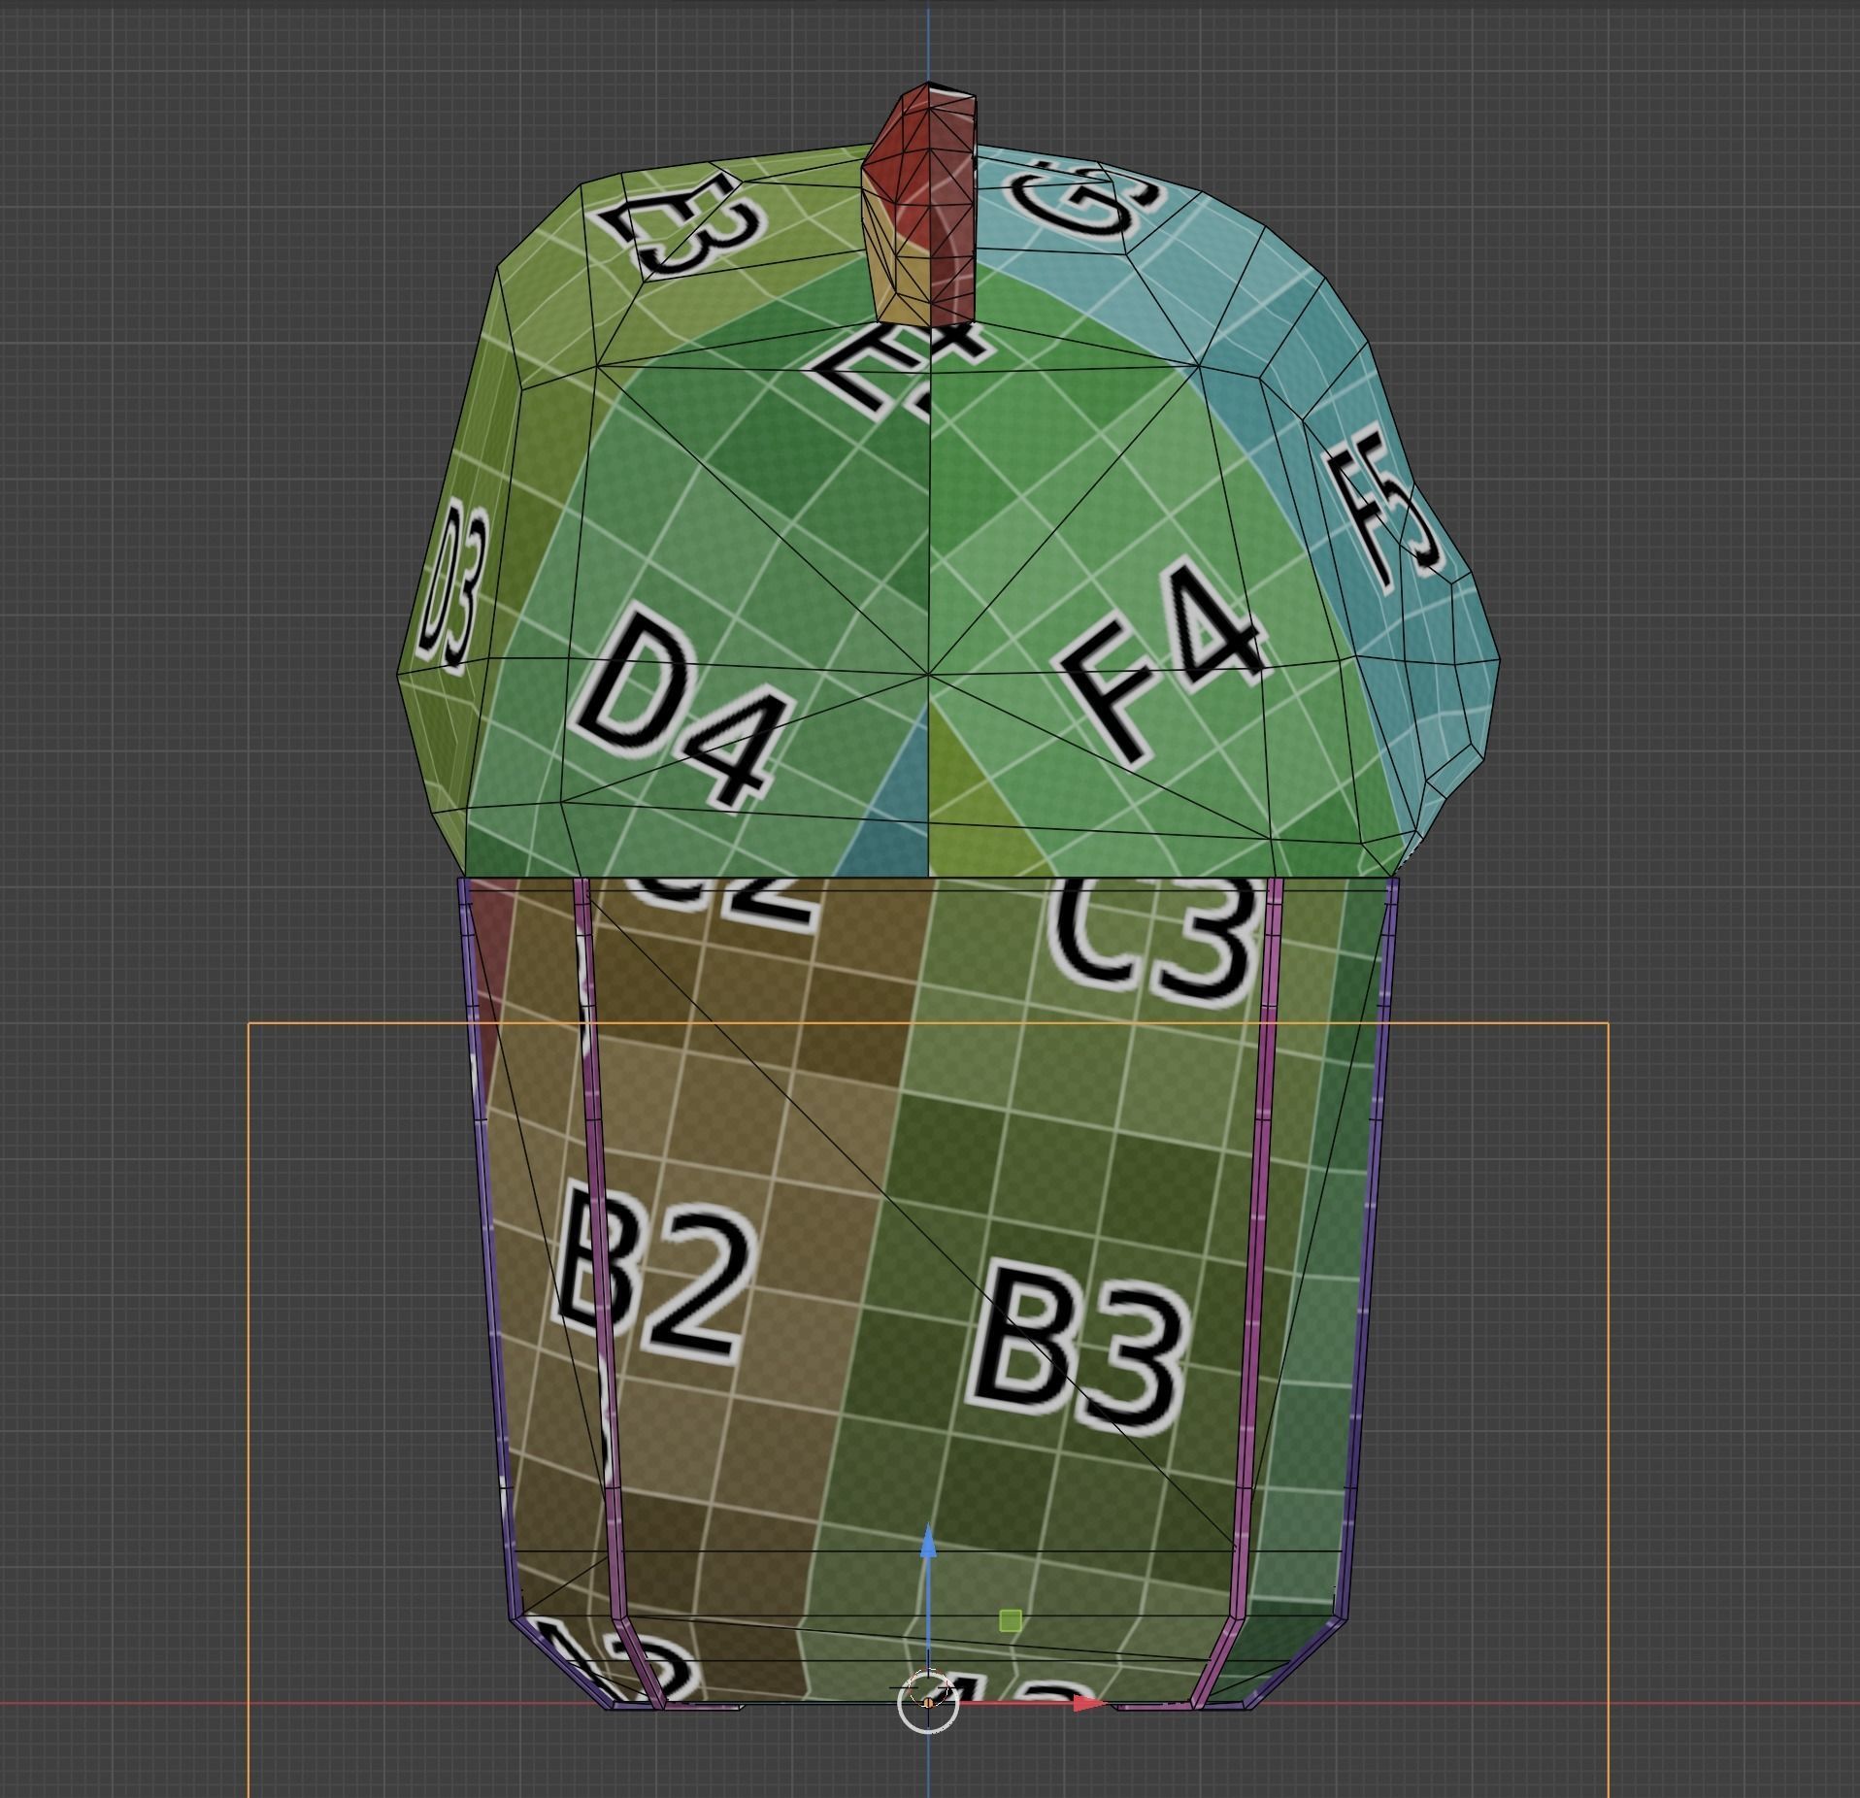Click the green square plane-move gizmo handle
Image resolution: width=1860 pixels, height=1798 pixels.
point(1010,1620)
